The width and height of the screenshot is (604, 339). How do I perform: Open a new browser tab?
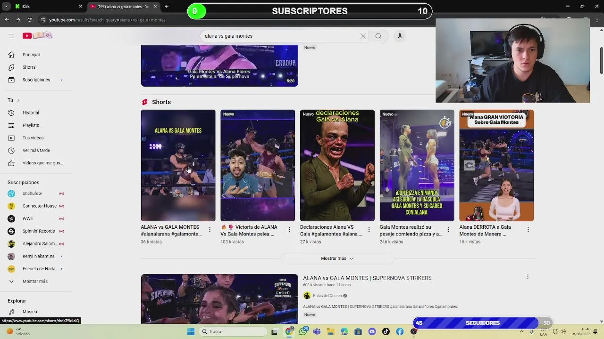[x=167, y=7]
